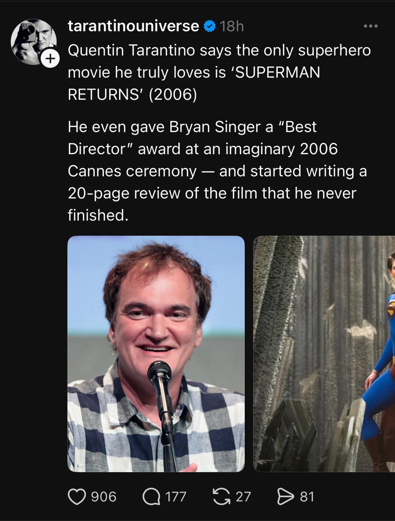Tap the blue verified checkmark badge

tap(209, 26)
